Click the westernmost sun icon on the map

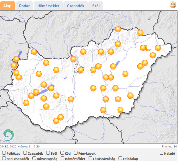coord(14,66)
